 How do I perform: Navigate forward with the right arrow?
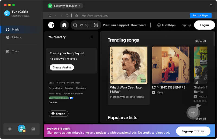pyautogui.click(x=62, y=16)
